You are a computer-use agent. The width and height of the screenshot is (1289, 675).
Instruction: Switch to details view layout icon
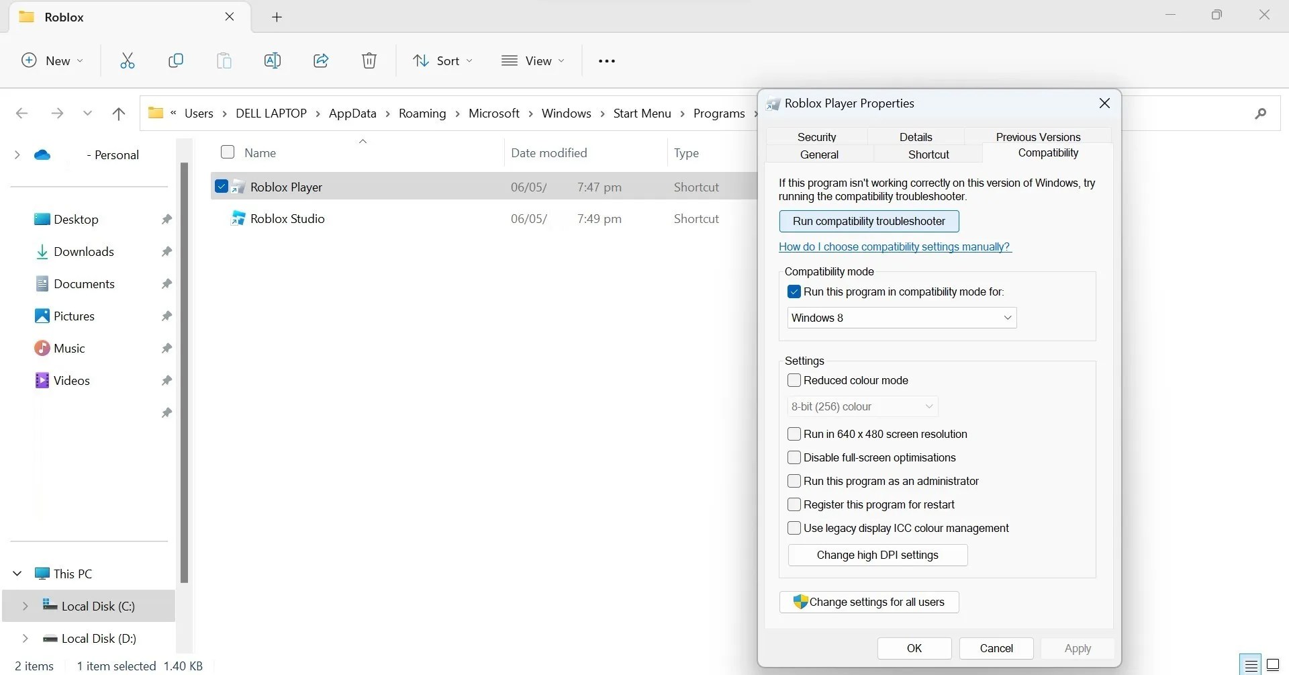[1251, 666]
